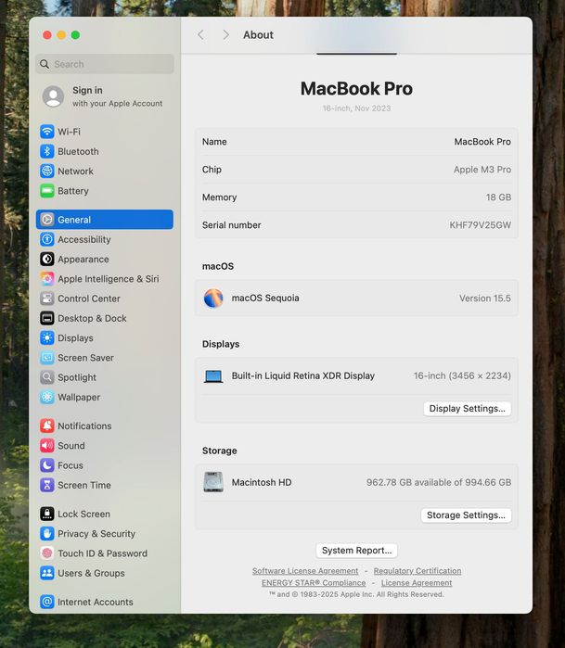Open the Accessibility icon

click(47, 239)
